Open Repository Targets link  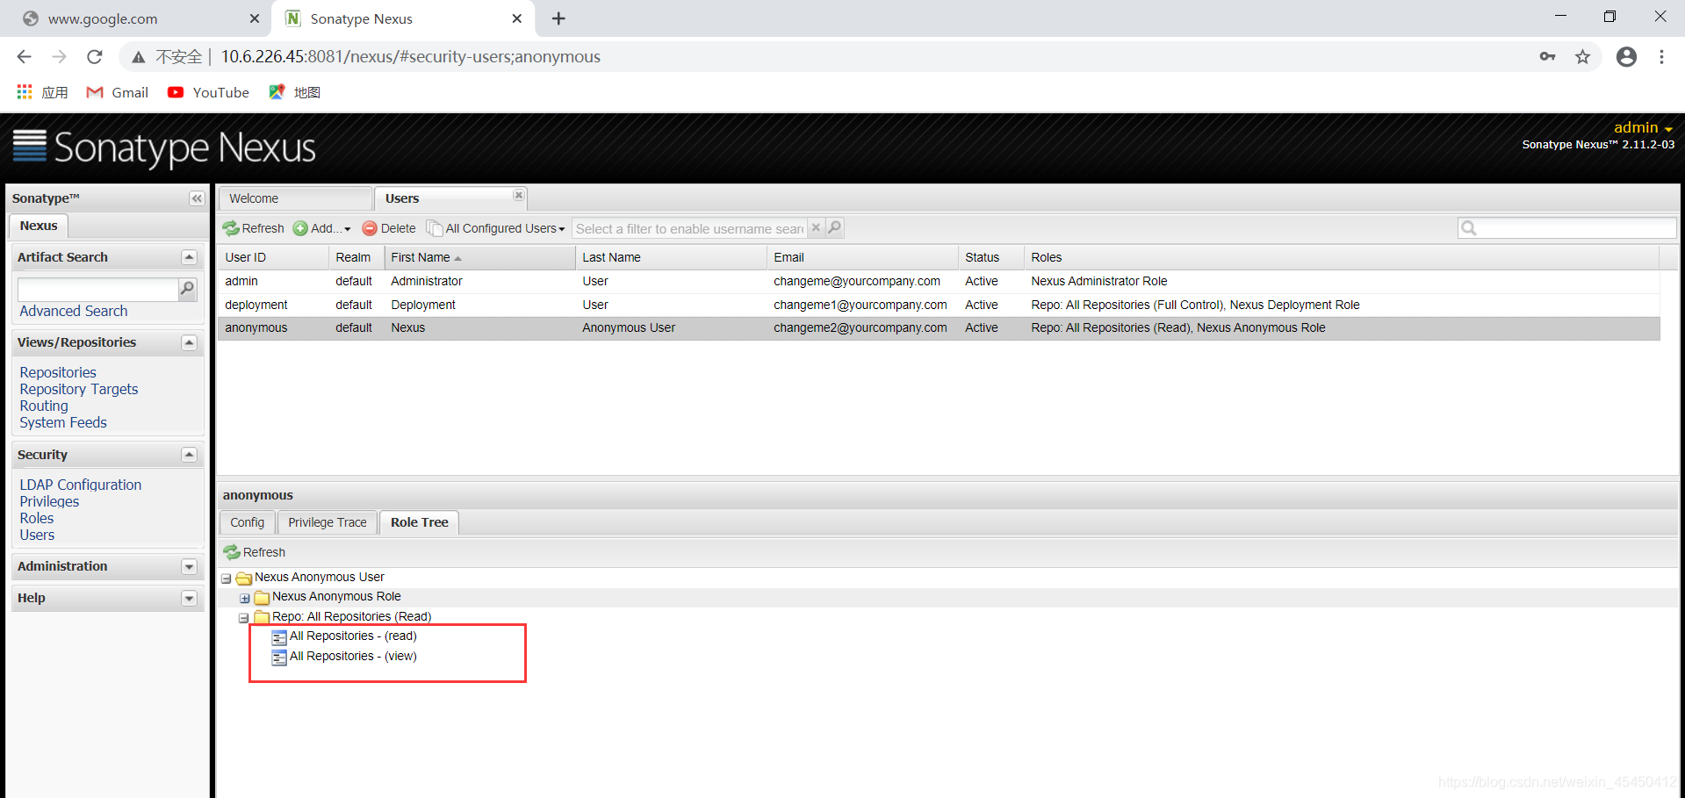pos(79,389)
